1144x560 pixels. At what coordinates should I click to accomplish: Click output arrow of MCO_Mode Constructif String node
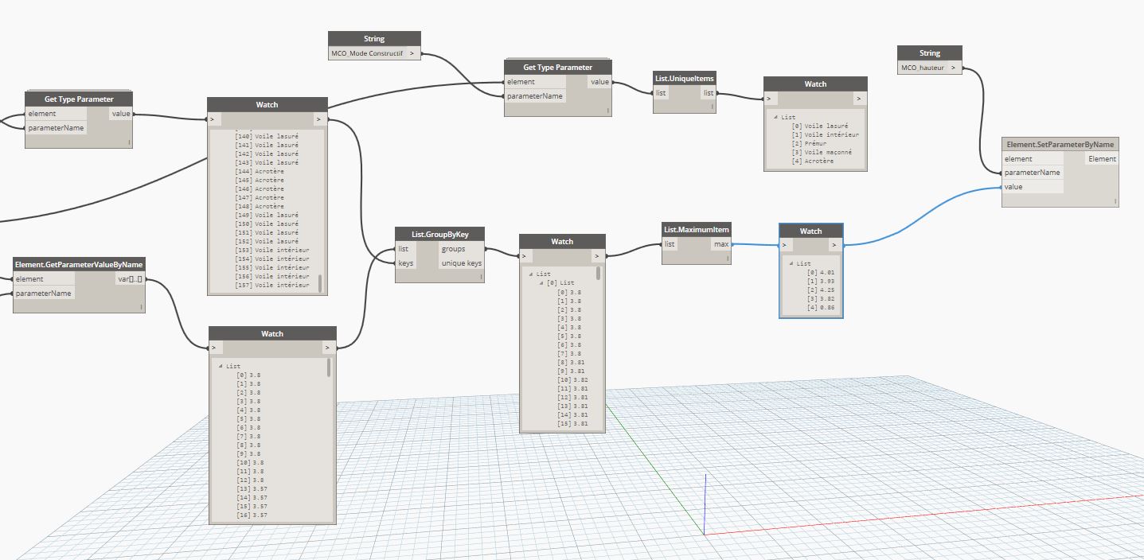(x=412, y=54)
